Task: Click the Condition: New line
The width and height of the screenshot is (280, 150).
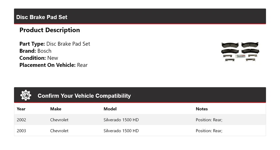Action: 39,58
